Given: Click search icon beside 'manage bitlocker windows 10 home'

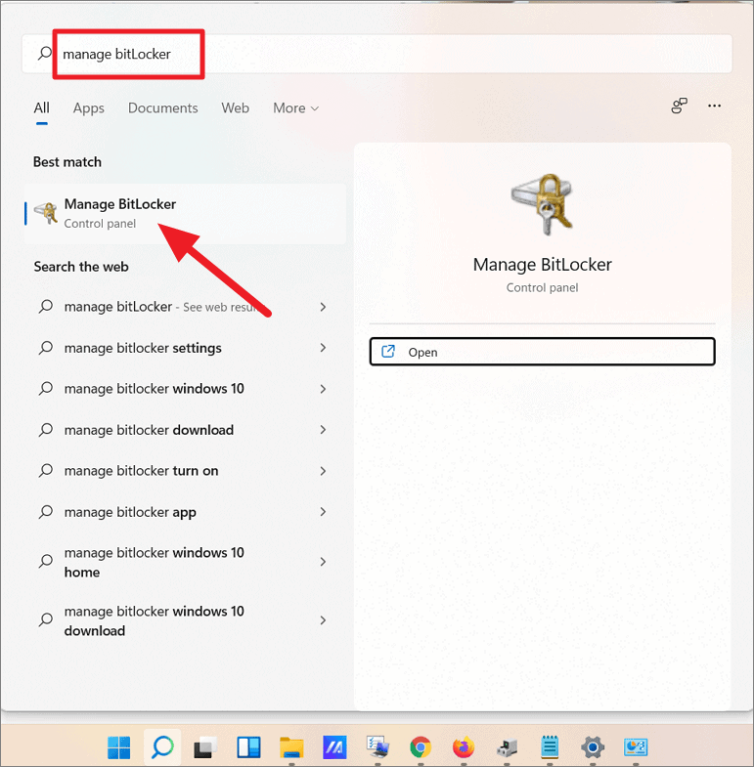Looking at the screenshot, I should [46, 561].
